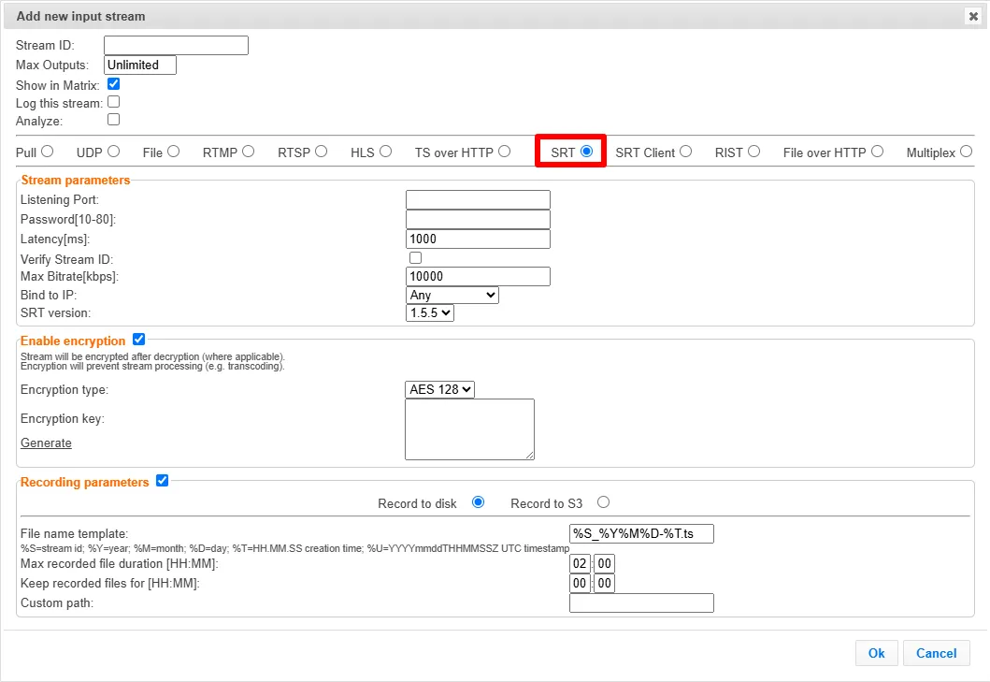Open the SRT version dropdown
The width and height of the screenshot is (990, 682).
[x=430, y=312]
